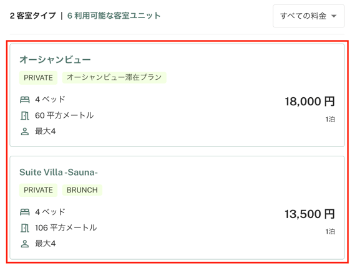355x271 pixels.
Task: Click the 2 客室タイプ label
Action: [x=33, y=16]
